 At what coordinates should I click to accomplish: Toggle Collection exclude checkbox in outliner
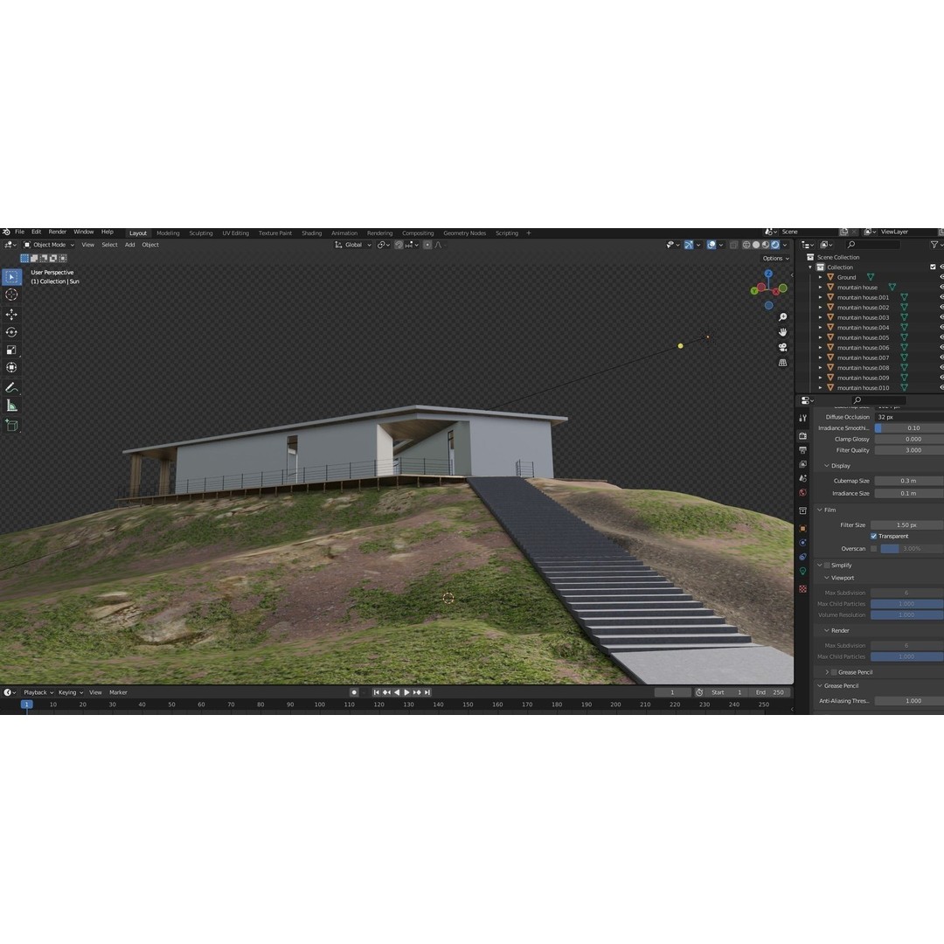(x=933, y=267)
